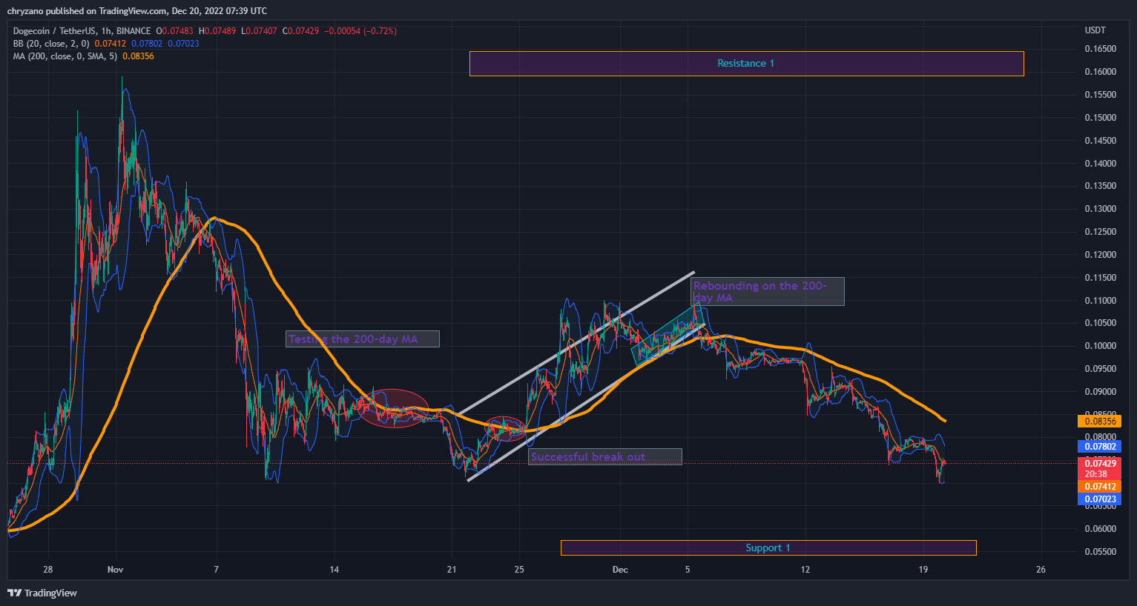This screenshot has height=606, width=1137.
Task: Click the orange 0.08356 MA price tag
Action: pos(1100,421)
